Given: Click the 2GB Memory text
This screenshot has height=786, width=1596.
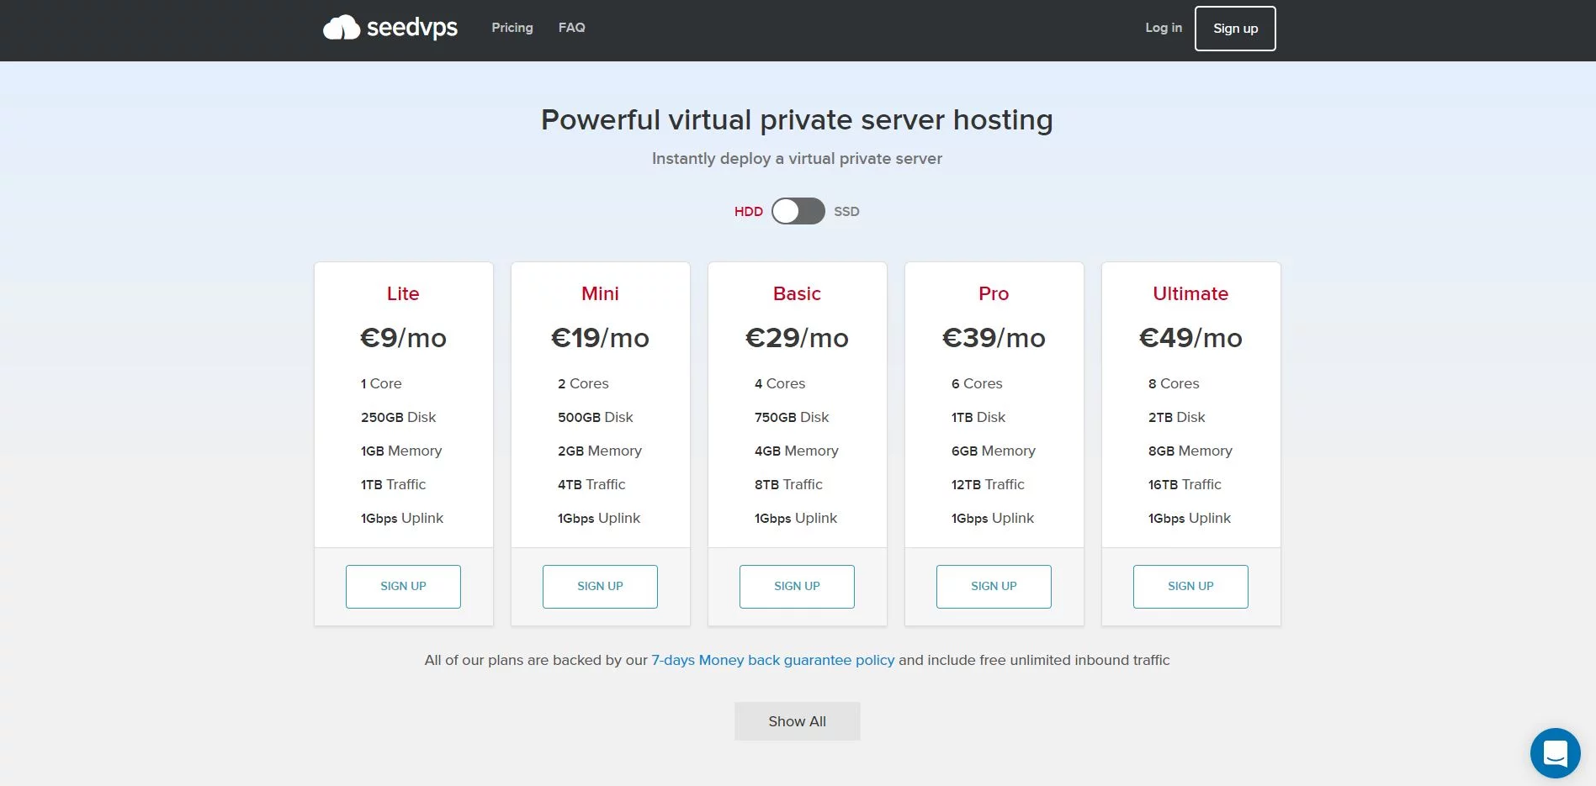Looking at the screenshot, I should tap(599, 451).
